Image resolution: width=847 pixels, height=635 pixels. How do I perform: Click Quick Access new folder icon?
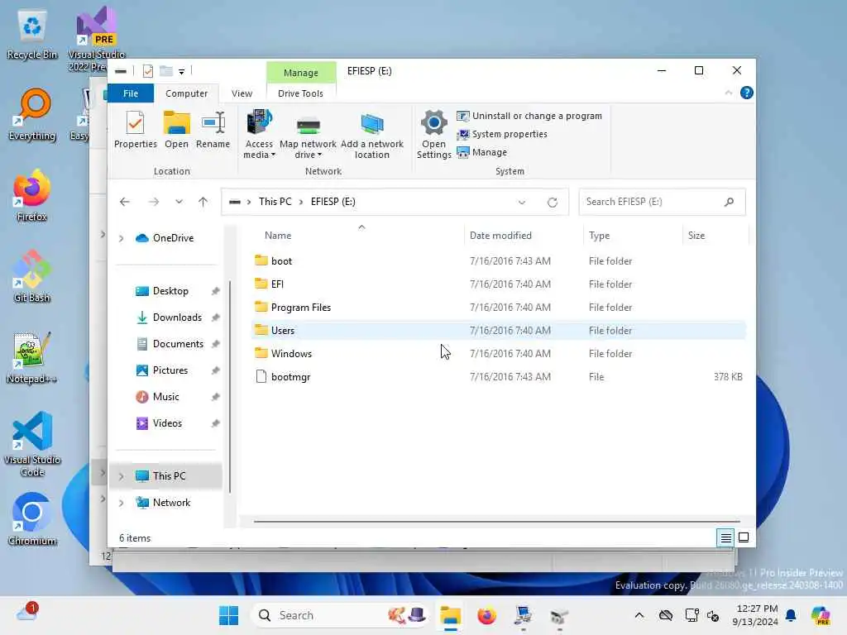click(x=165, y=71)
